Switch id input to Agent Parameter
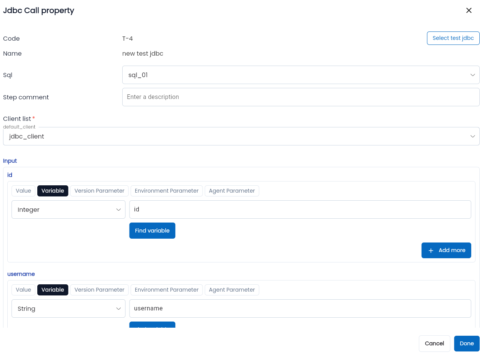Image resolution: width=482 pixels, height=353 pixels. (x=232, y=191)
